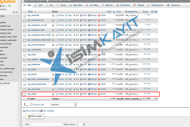Image resolution: width=190 pixels, height=127 pixels.
Task: Click Yapı structure icon for wp_autopost_log
Action: pos(66,20)
